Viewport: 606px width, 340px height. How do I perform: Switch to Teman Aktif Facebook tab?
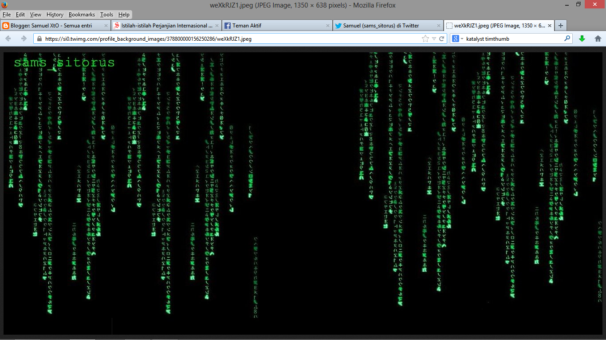point(277,26)
